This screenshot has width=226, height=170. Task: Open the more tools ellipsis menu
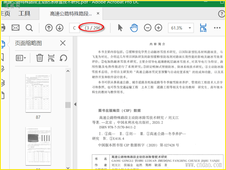pyautogui.click(x=217, y=28)
